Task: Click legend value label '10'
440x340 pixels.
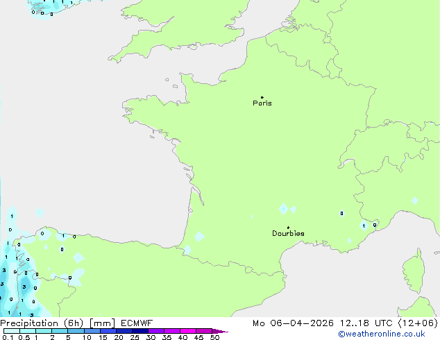Action: pos(87,337)
